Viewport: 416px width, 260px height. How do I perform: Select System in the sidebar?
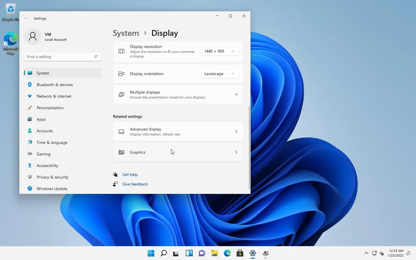[63, 73]
